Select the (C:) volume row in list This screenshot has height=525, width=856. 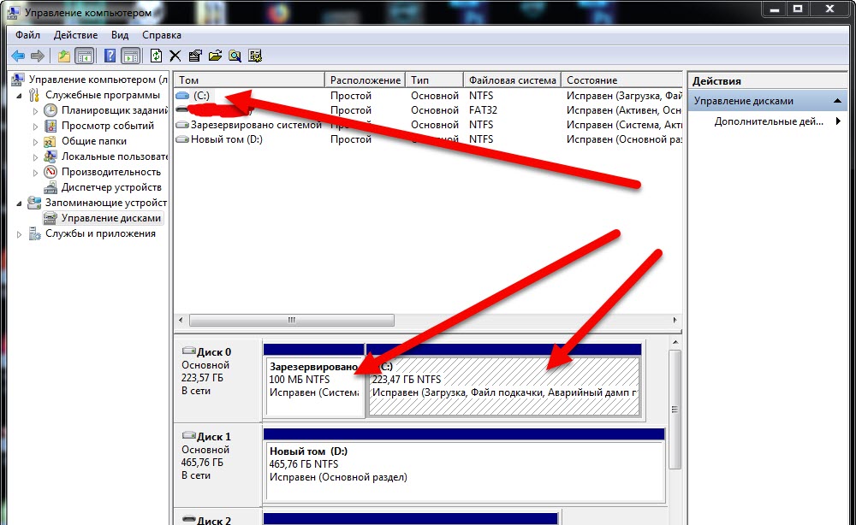[x=428, y=96]
